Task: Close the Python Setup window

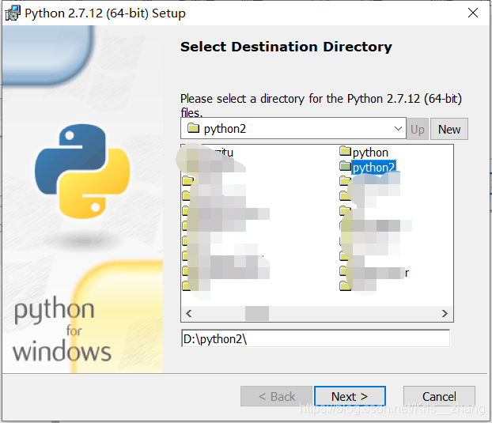Action: [473, 13]
